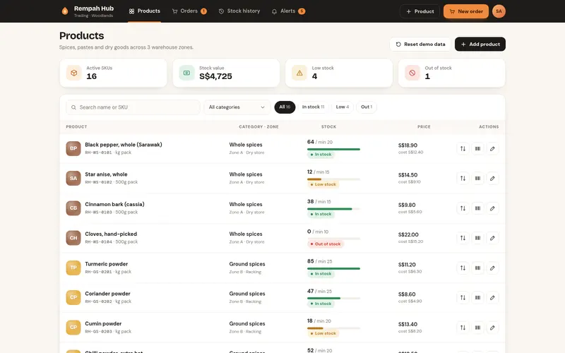
Task: Click the + Product header button
Action: point(420,11)
